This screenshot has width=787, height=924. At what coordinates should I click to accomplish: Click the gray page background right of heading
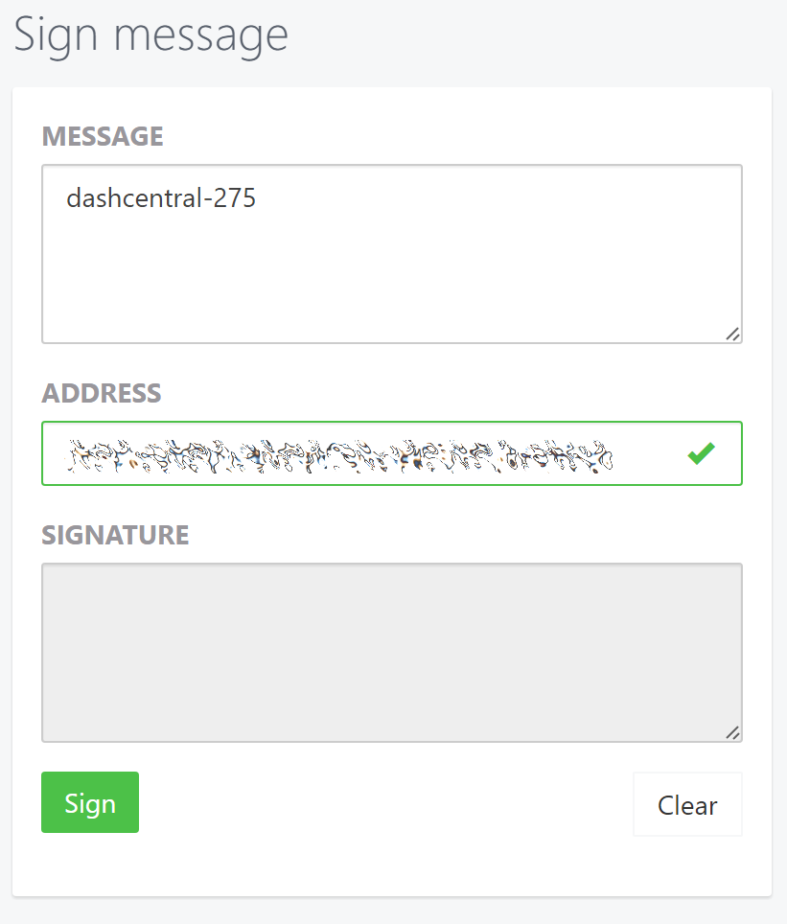pos(537,38)
